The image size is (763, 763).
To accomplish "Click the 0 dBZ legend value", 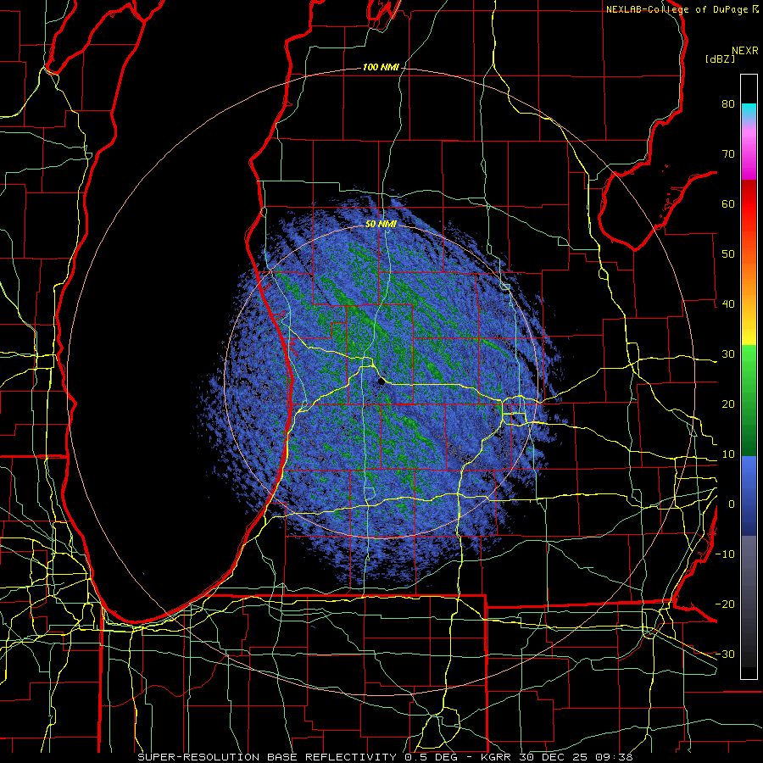I will (732, 504).
